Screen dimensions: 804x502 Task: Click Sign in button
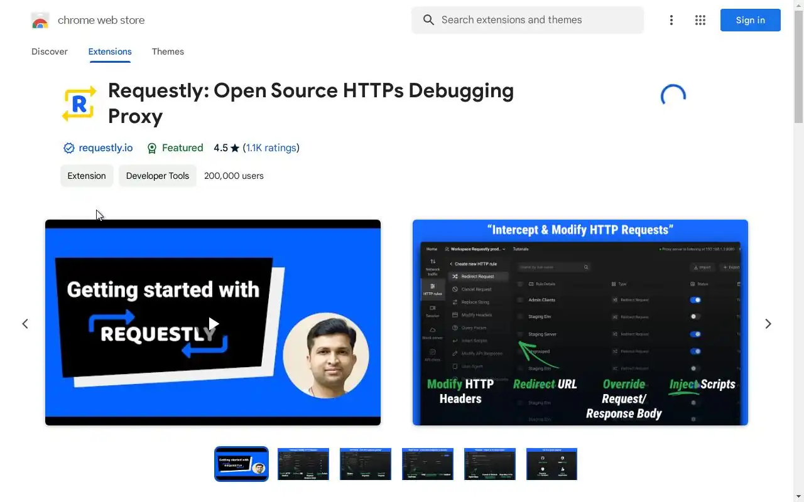[x=751, y=20]
